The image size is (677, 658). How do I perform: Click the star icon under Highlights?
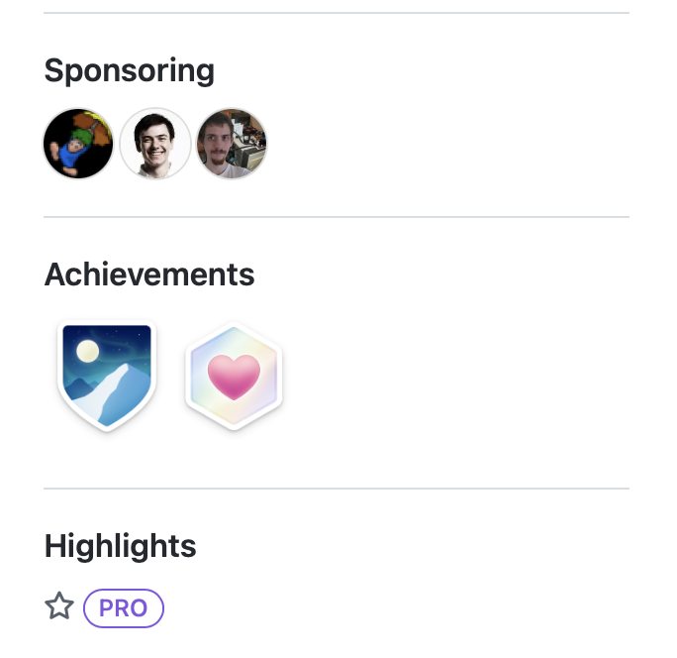tap(59, 606)
